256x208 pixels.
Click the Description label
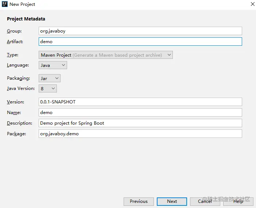(x=20, y=123)
